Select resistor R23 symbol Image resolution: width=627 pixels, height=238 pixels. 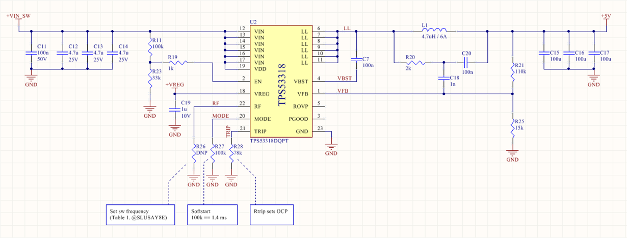click(150, 78)
